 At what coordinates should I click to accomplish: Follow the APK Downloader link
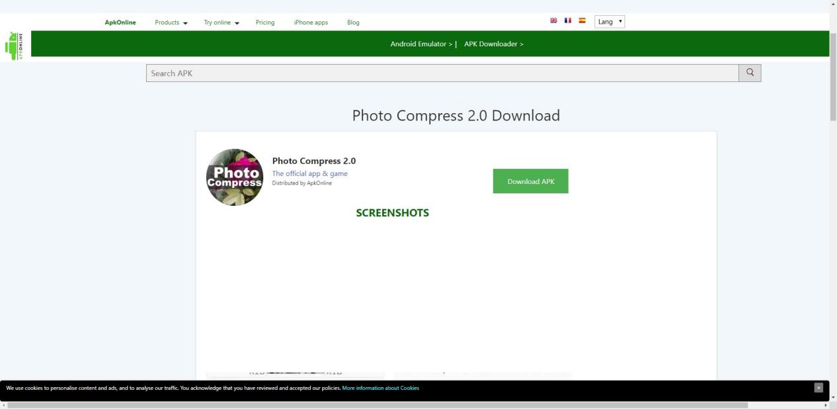[493, 44]
